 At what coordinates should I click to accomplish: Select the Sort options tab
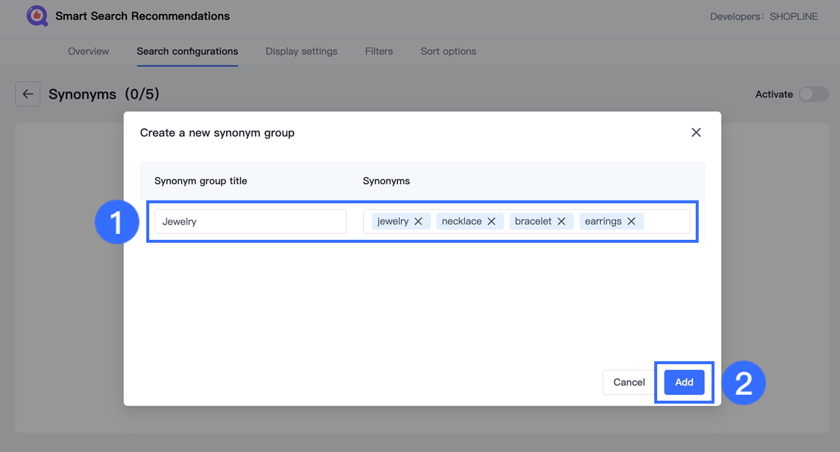coord(448,51)
